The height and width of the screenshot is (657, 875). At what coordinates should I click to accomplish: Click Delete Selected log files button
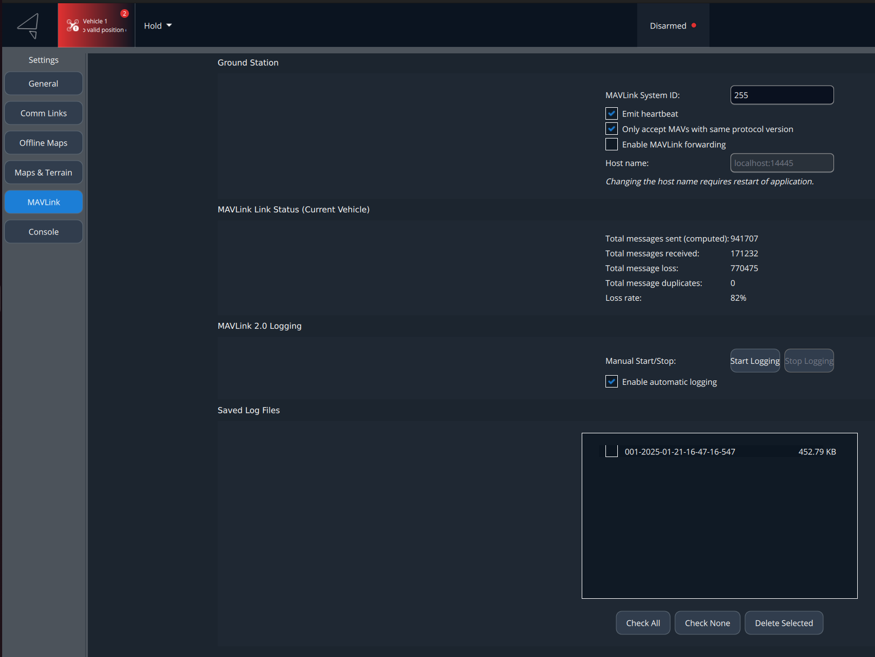[x=783, y=623]
